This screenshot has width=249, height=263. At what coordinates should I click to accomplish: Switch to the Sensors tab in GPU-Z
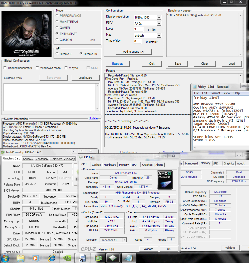pyautogui.click(x=28, y=159)
